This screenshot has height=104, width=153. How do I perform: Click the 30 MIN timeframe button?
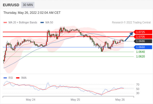28,5
